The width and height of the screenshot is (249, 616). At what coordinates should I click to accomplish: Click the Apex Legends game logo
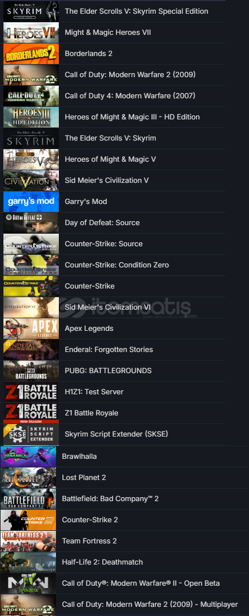tap(31, 329)
